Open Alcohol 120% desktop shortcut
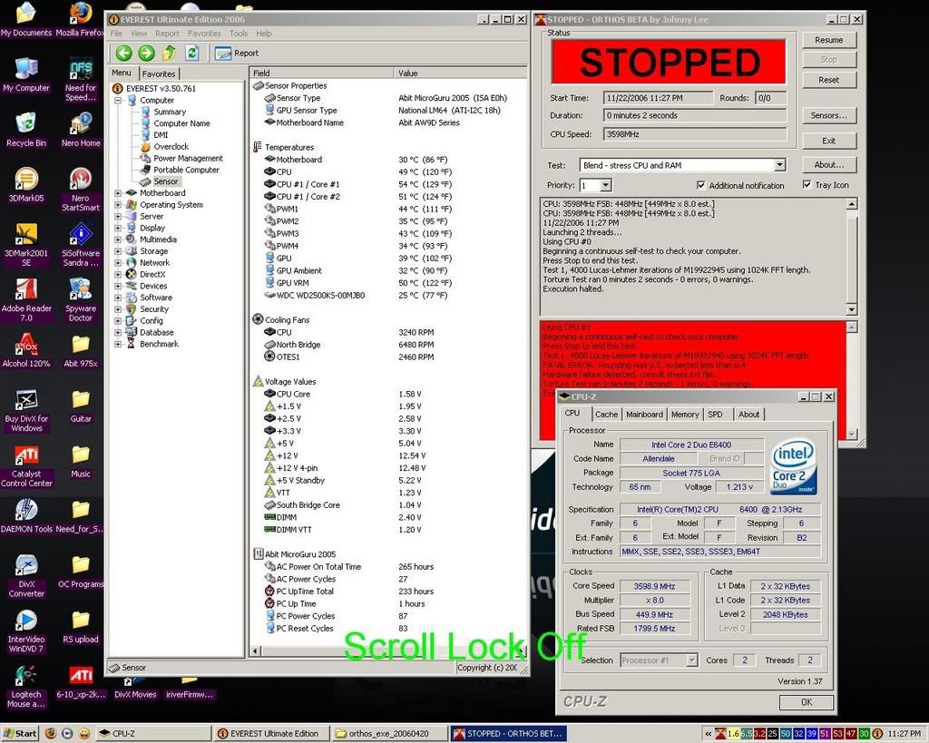Image resolution: width=929 pixels, height=743 pixels. pyautogui.click(x=26, y=351)
